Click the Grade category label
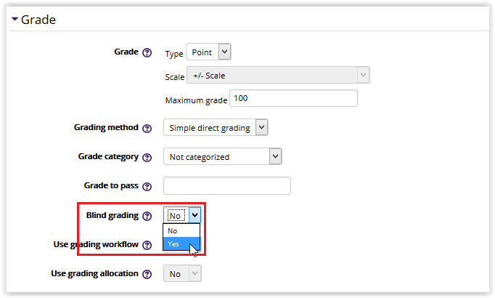495x298 pixels. point(108,156)
